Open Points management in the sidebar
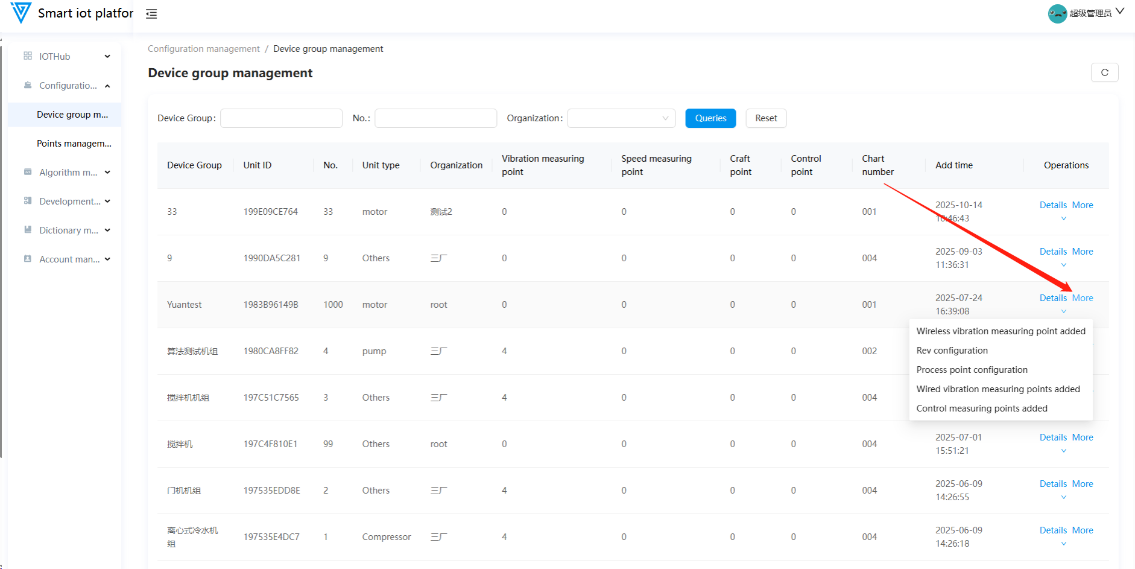This screenshot has width=1135, height=569. coord(74,144)
